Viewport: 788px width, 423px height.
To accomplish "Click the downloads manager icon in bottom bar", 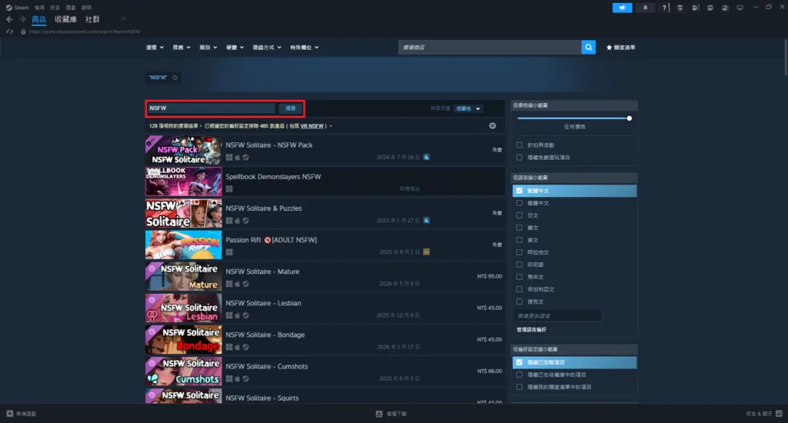I will 379,414.
